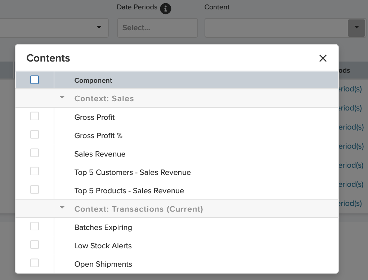Screen dimensions: 368x280
Task: Close the Contents dialog
Action: pyautogui.click(x=323, y=58)
